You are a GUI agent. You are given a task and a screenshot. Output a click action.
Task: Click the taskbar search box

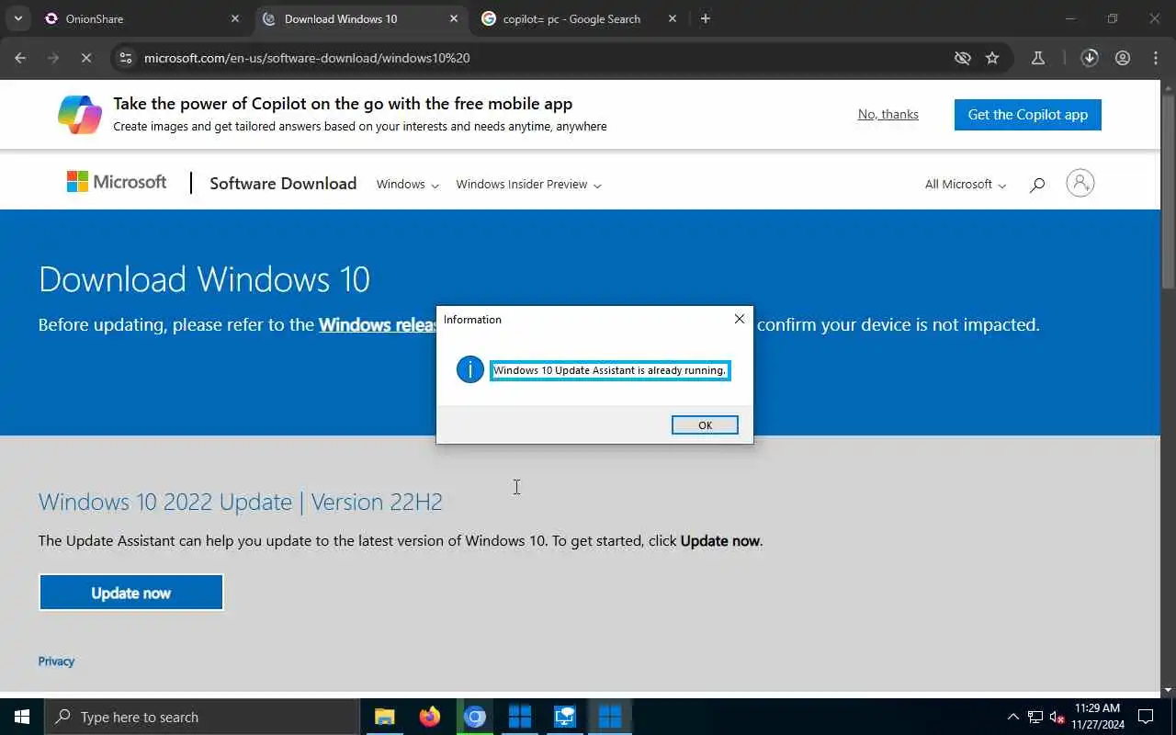(202, 717)
